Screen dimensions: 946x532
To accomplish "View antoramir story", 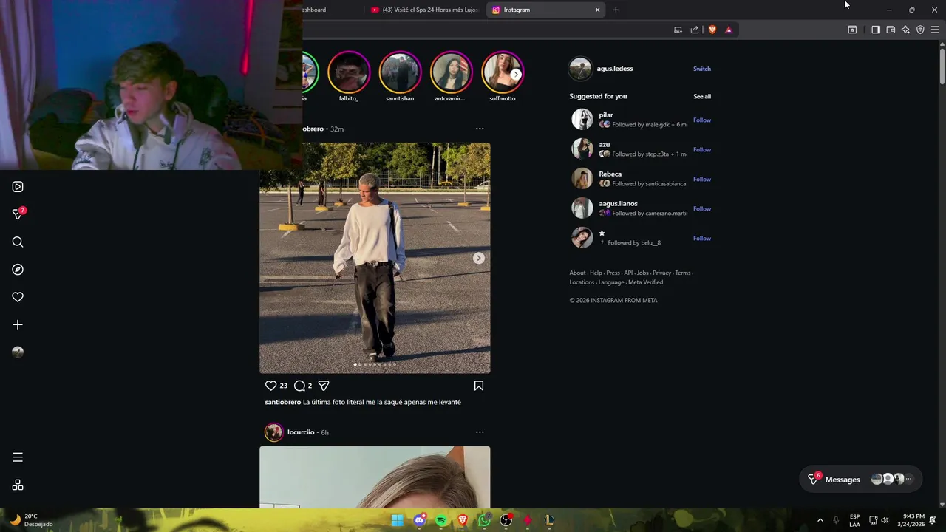I will coord(451,72).
